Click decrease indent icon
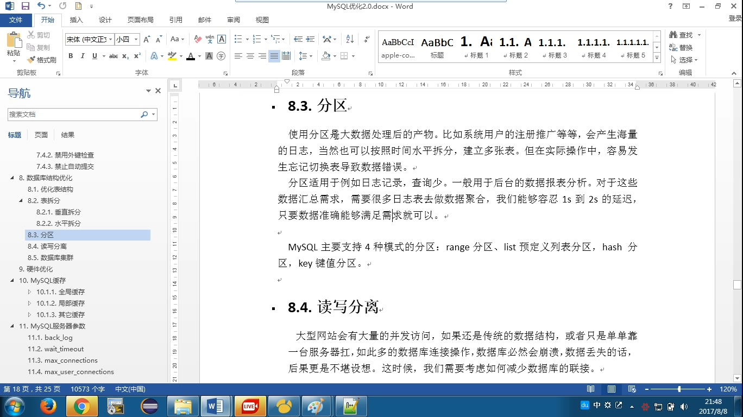743x417 pixels. point(298,39)
